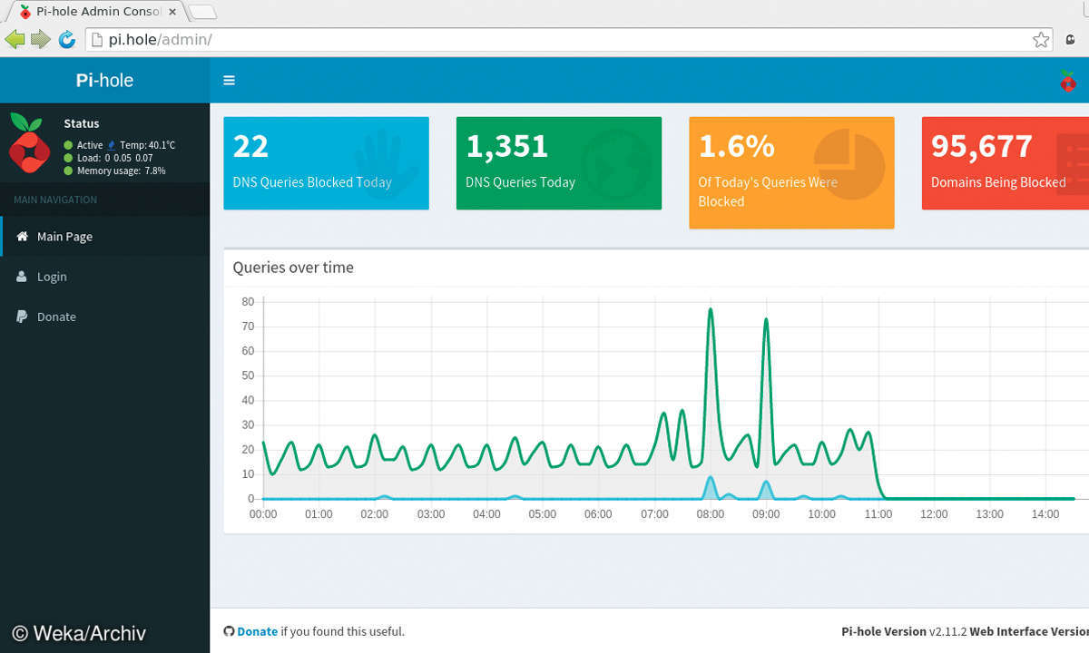Click the 1,351 queries count

(507, 146)
